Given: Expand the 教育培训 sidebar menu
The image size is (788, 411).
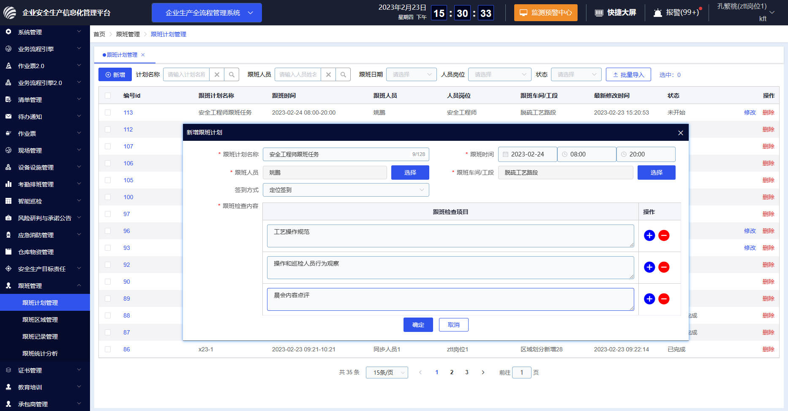Looking at the screenshot, I should click(45, 387).
